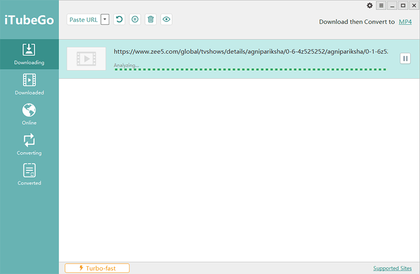Open the Downloading section in sidebar

29,54
